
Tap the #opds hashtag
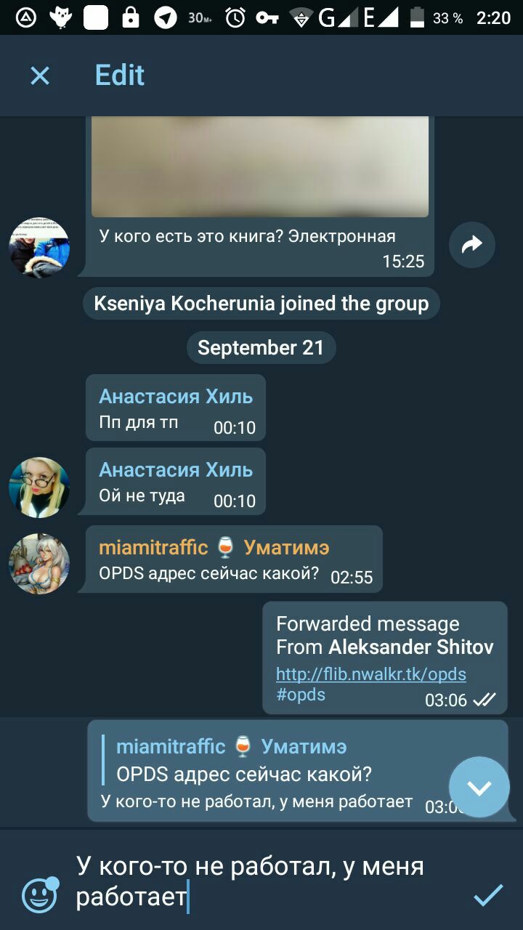coord(301,694)
